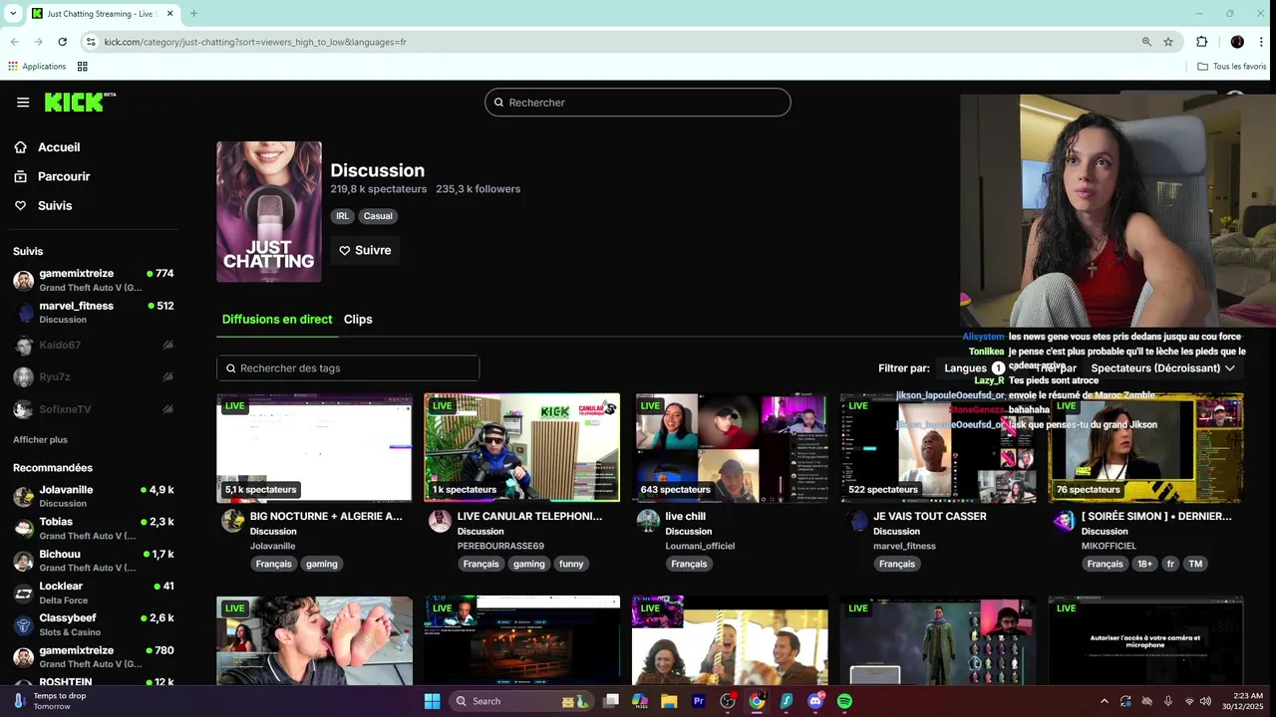Viewport: 1276px width, 717px height.
Task: Open the hamburger sidebar menu
Action: point(23,103)
